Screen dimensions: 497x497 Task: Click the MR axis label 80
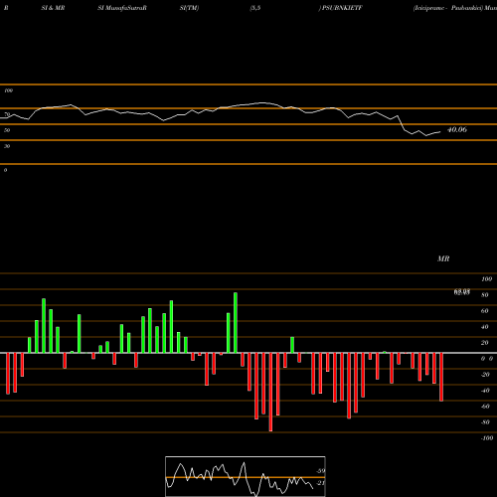point(485,295)
